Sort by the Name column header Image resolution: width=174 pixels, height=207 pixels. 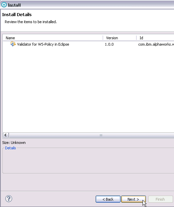click(x=53, y=38)
